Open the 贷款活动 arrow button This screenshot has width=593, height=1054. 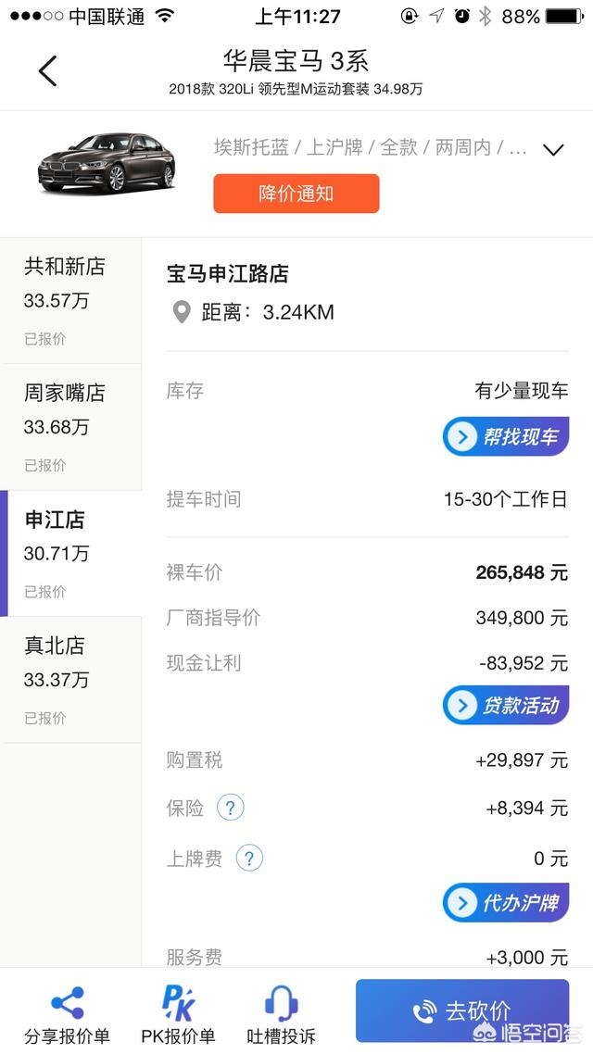[x=505, y=705]
